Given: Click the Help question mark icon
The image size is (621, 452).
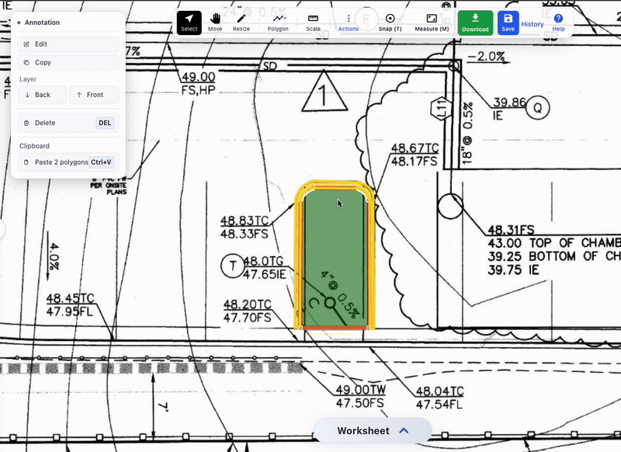Looking at the screenshot, I should point(558,23).
